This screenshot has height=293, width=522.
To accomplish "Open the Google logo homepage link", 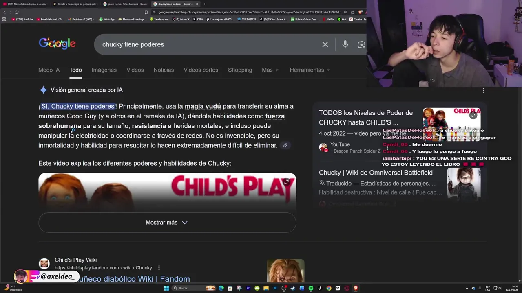I will [x=57, y=44].
